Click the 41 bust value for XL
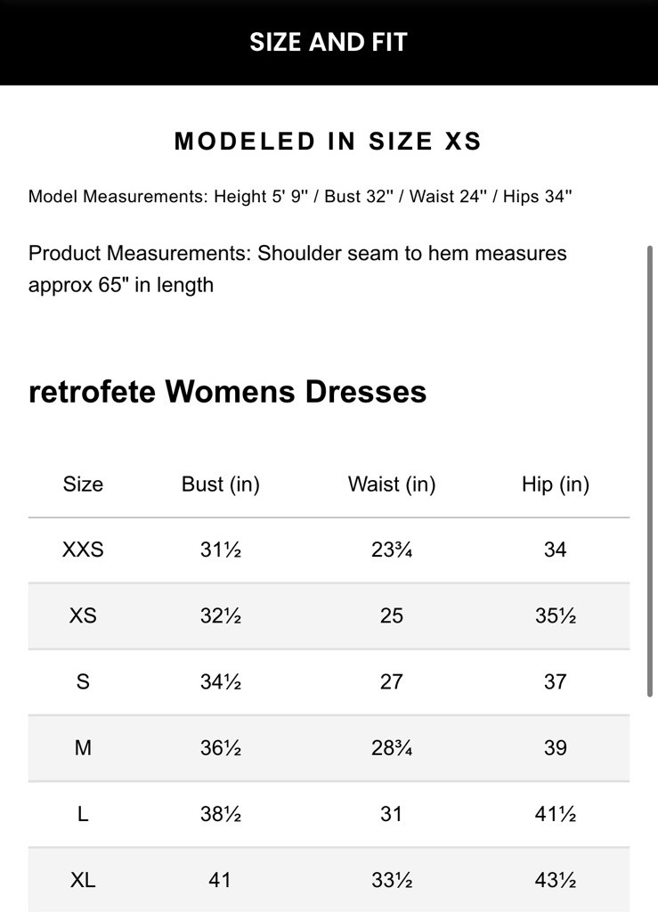658x912 pixels. coord(220,880)
